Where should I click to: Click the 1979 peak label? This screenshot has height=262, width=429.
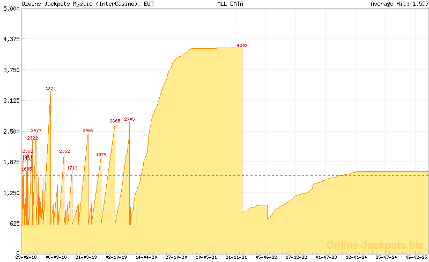click(101, 155)
